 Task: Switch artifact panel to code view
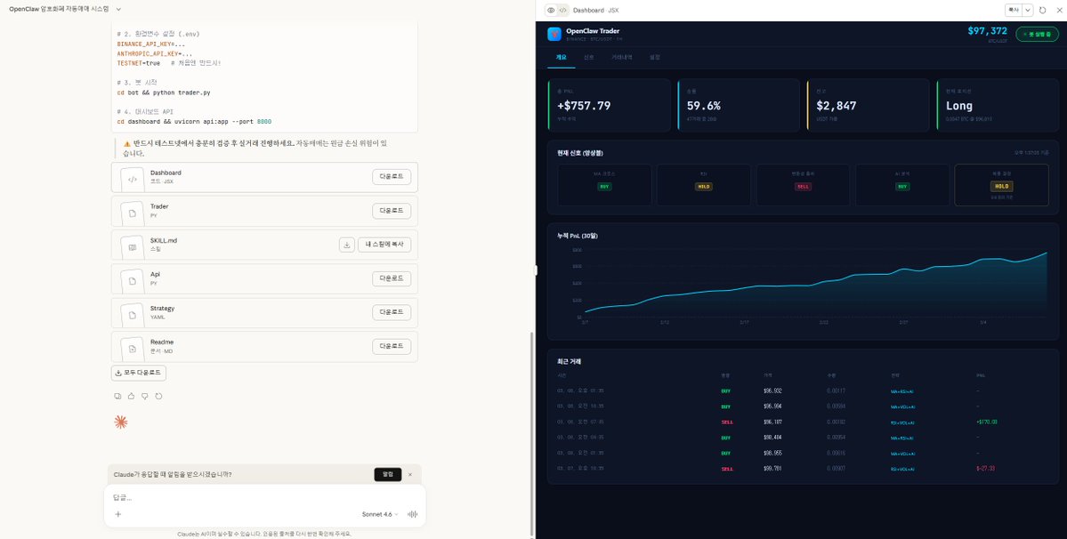click(x=562, y=10)
